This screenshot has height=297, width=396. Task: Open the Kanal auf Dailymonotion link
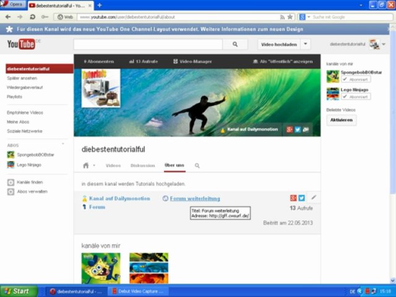pyautogui.click(x=119, y=199)
